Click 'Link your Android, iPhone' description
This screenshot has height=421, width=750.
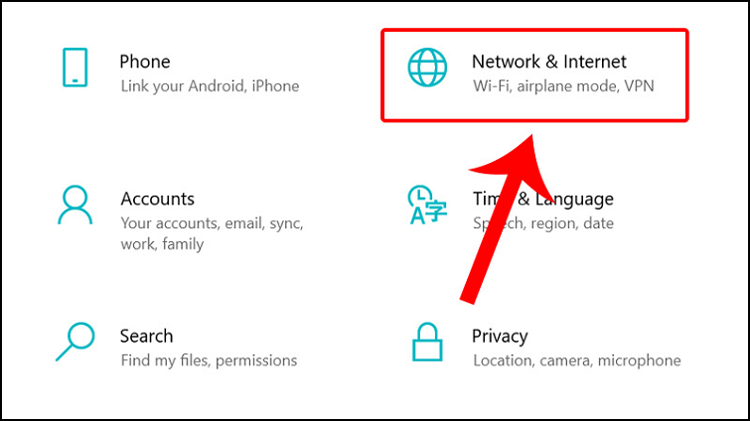click(210, 86)
